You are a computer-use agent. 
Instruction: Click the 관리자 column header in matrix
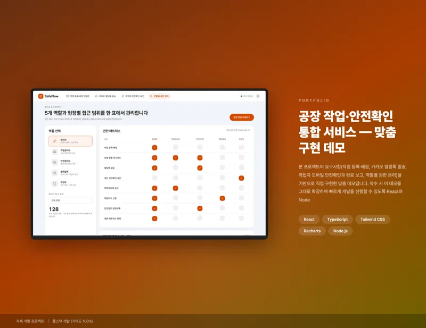[x=154, y=139]
